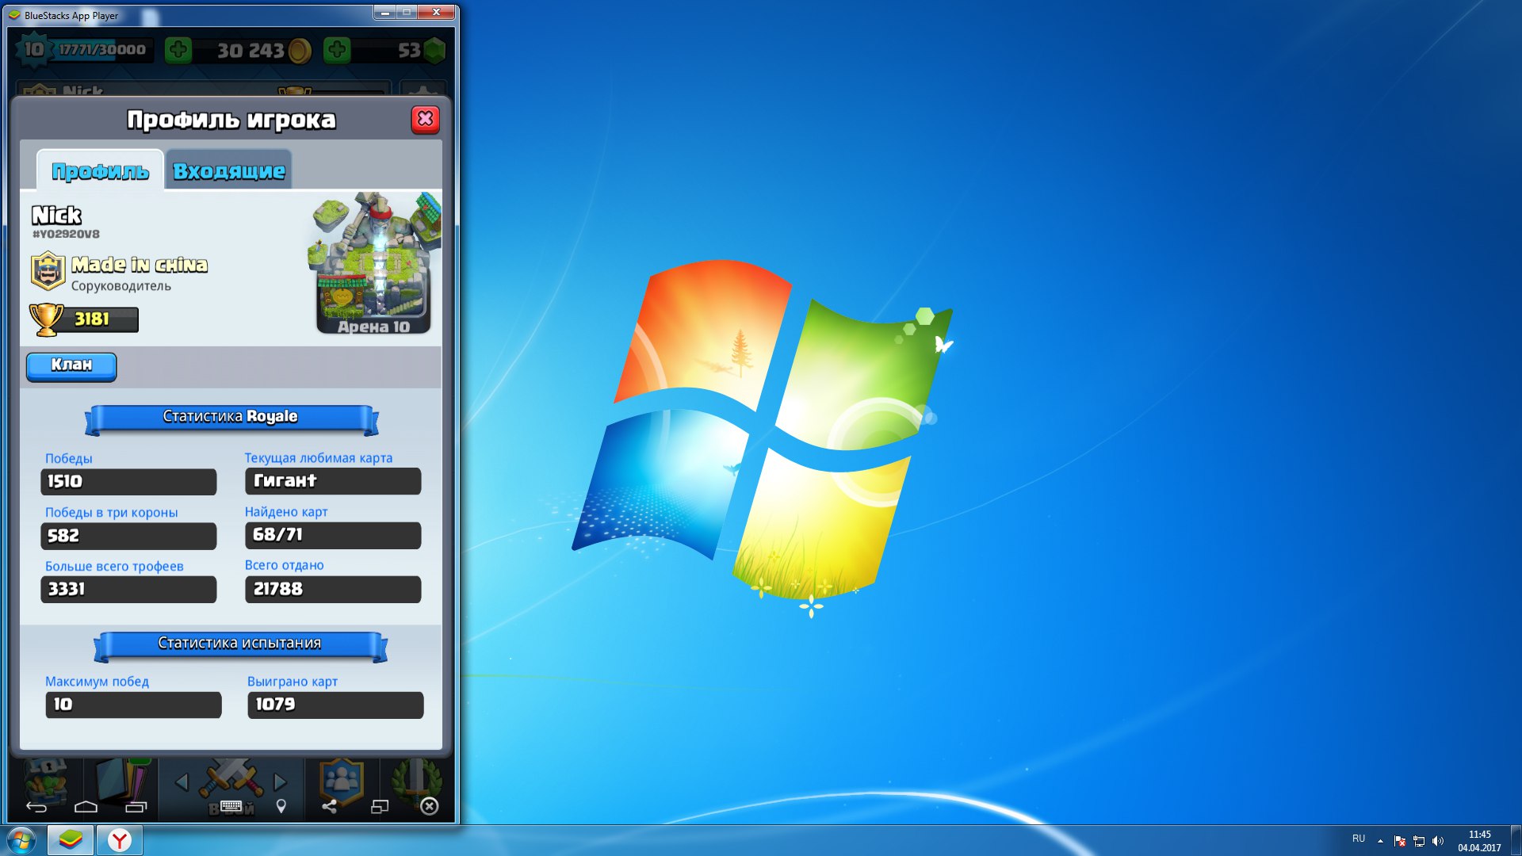The height and width of the screenshot is (856, 1522).
Task: Click the highest trophies value 3331
Action: point(128,590)
